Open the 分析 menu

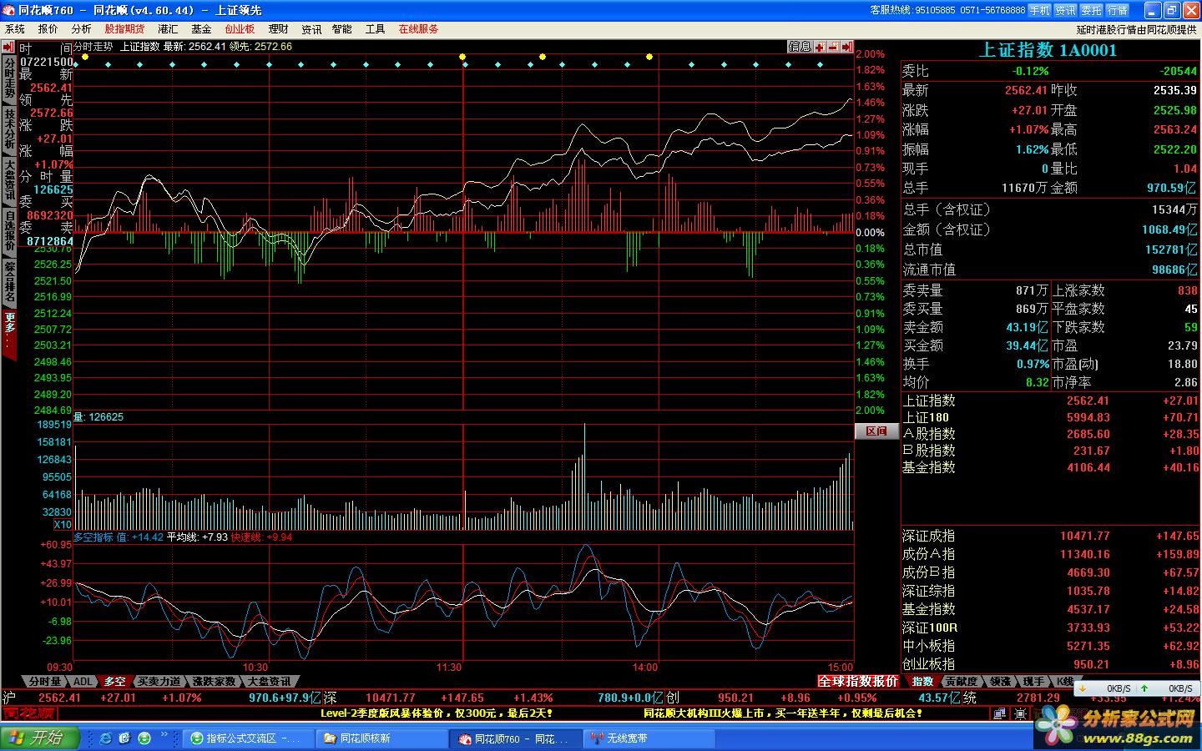(82, 29)
